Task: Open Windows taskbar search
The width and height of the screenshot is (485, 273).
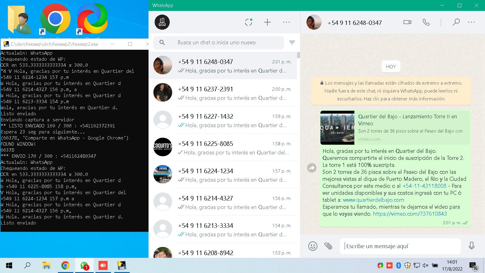Action: coord(27,266)
